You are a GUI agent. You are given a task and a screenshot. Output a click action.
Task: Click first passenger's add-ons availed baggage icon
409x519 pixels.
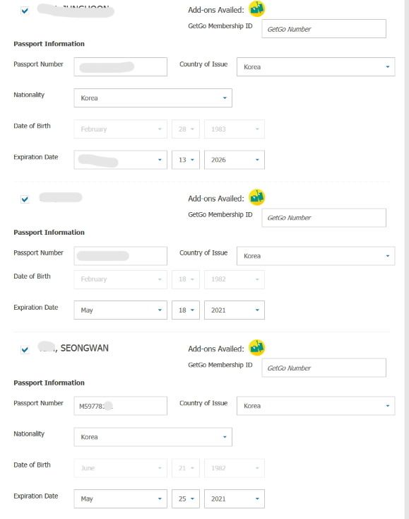(257, 8)
